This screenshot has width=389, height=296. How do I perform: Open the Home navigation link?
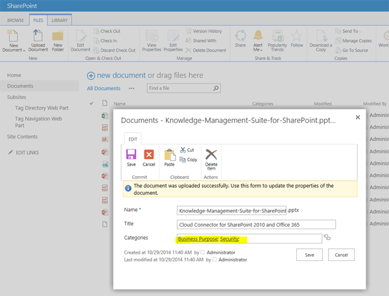[14, 75]
